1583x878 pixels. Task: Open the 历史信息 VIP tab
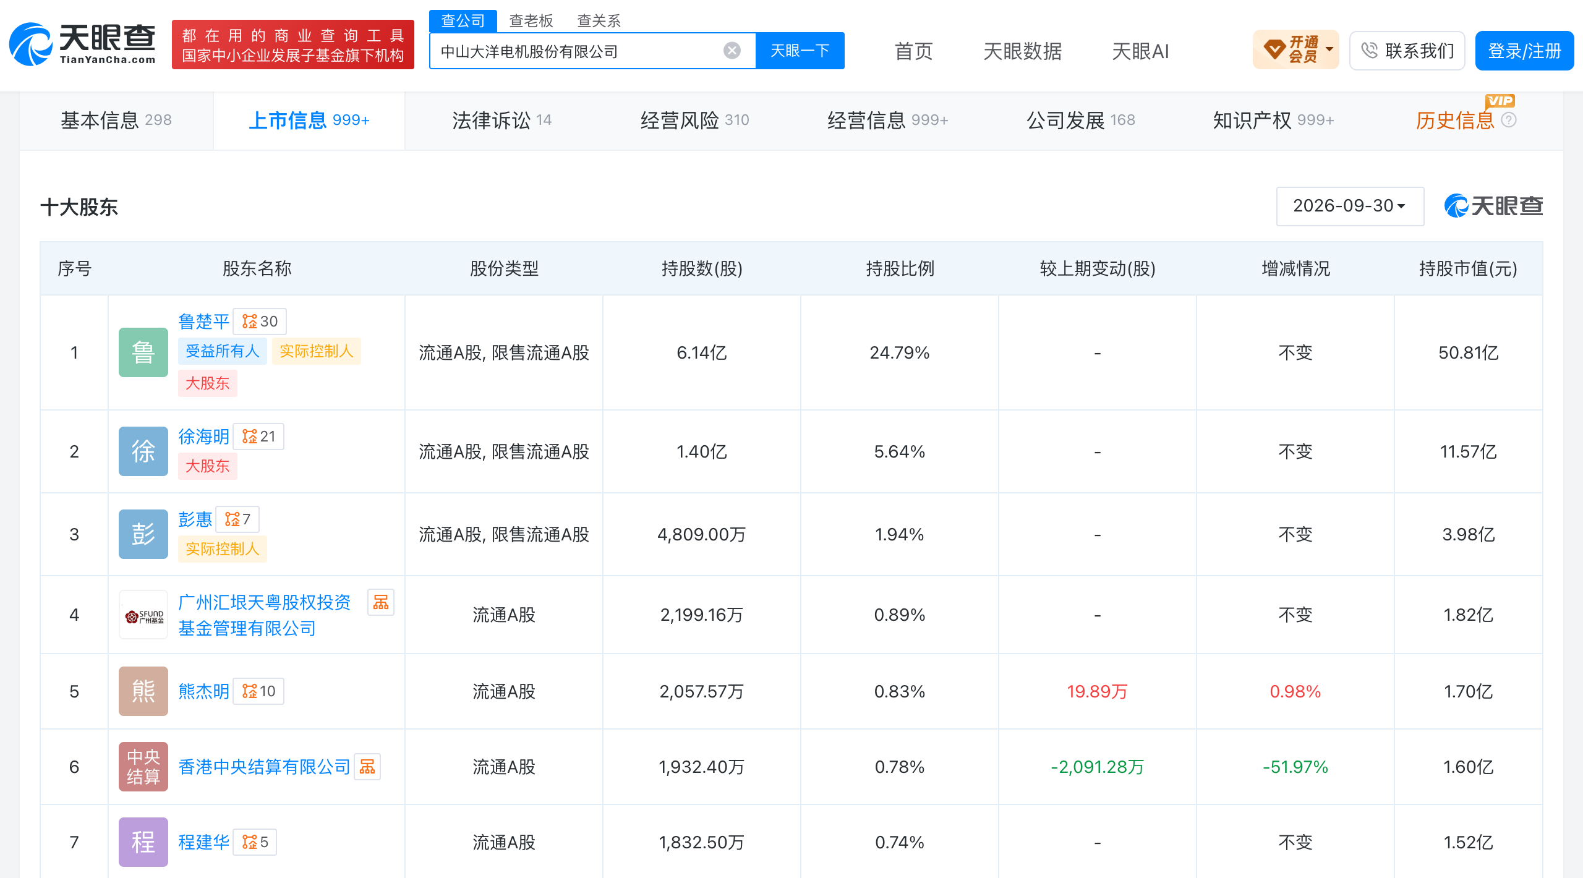[1455, 121]
